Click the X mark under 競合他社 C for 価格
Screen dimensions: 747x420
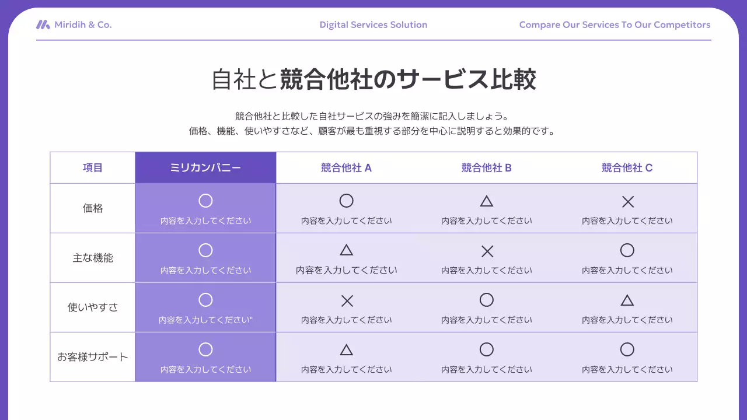pos(627,201)
